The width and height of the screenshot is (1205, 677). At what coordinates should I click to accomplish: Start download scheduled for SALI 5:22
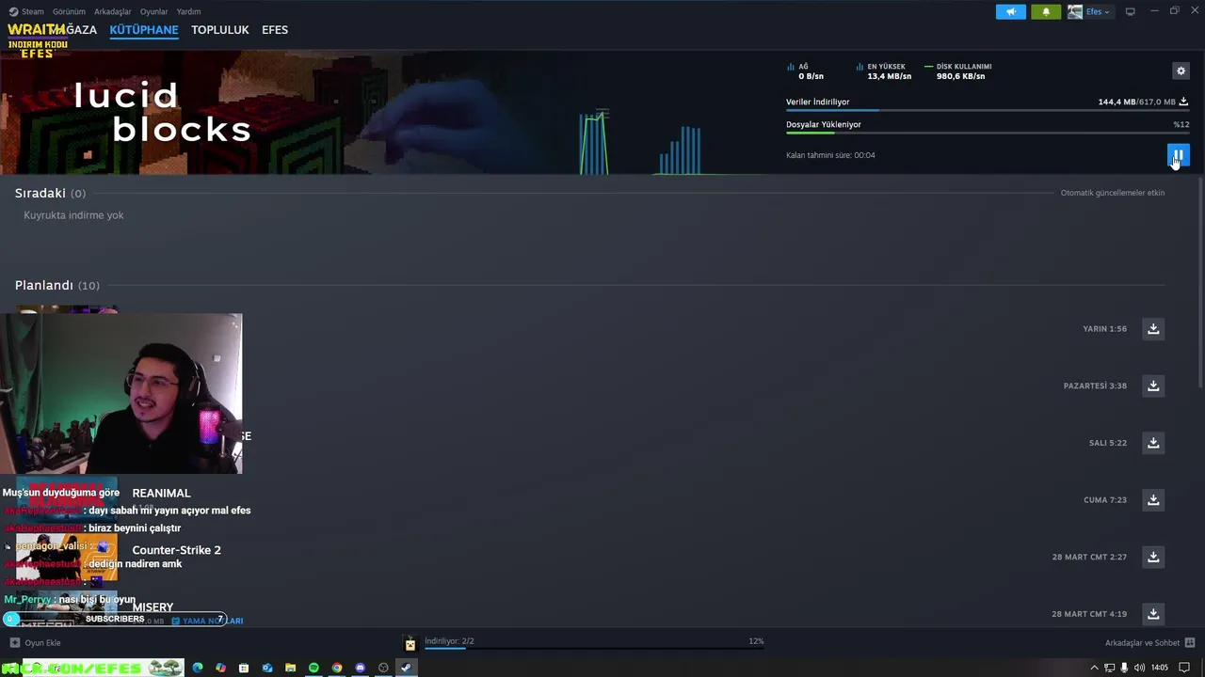1153,443
